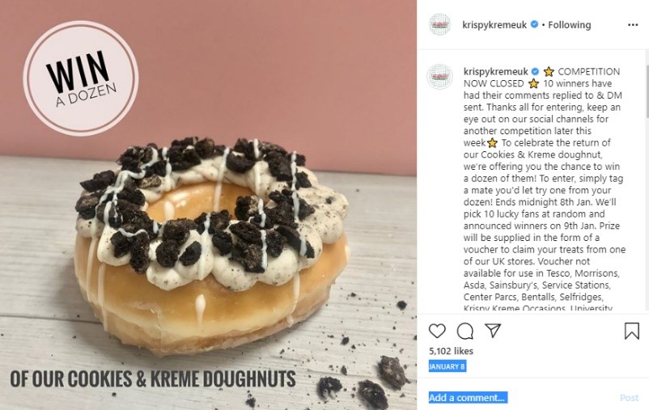The width and height of the screenshot is (649, 410).
Task: Like the post with the heart icon
Action: tap(437, 331)
